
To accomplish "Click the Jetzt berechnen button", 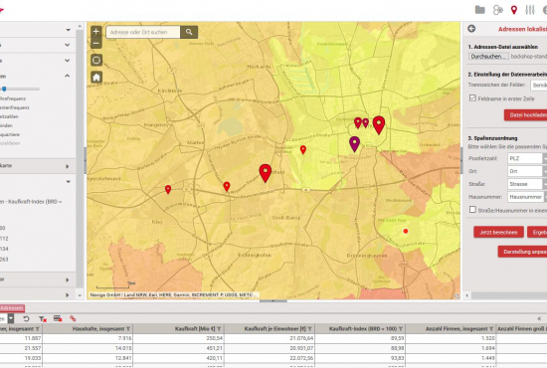I will tap(498, 232).
